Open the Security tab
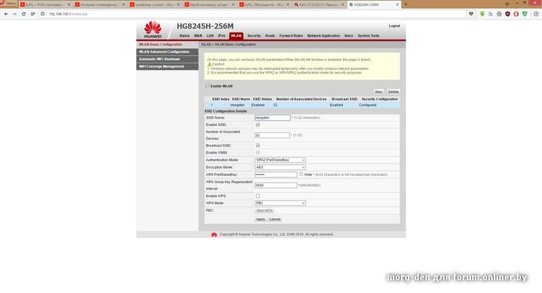This screenshot has height=293, width=542. click(x=254, y=36)
